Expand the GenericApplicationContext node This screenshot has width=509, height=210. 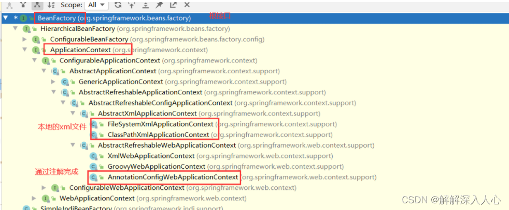(x=53, y=82)
